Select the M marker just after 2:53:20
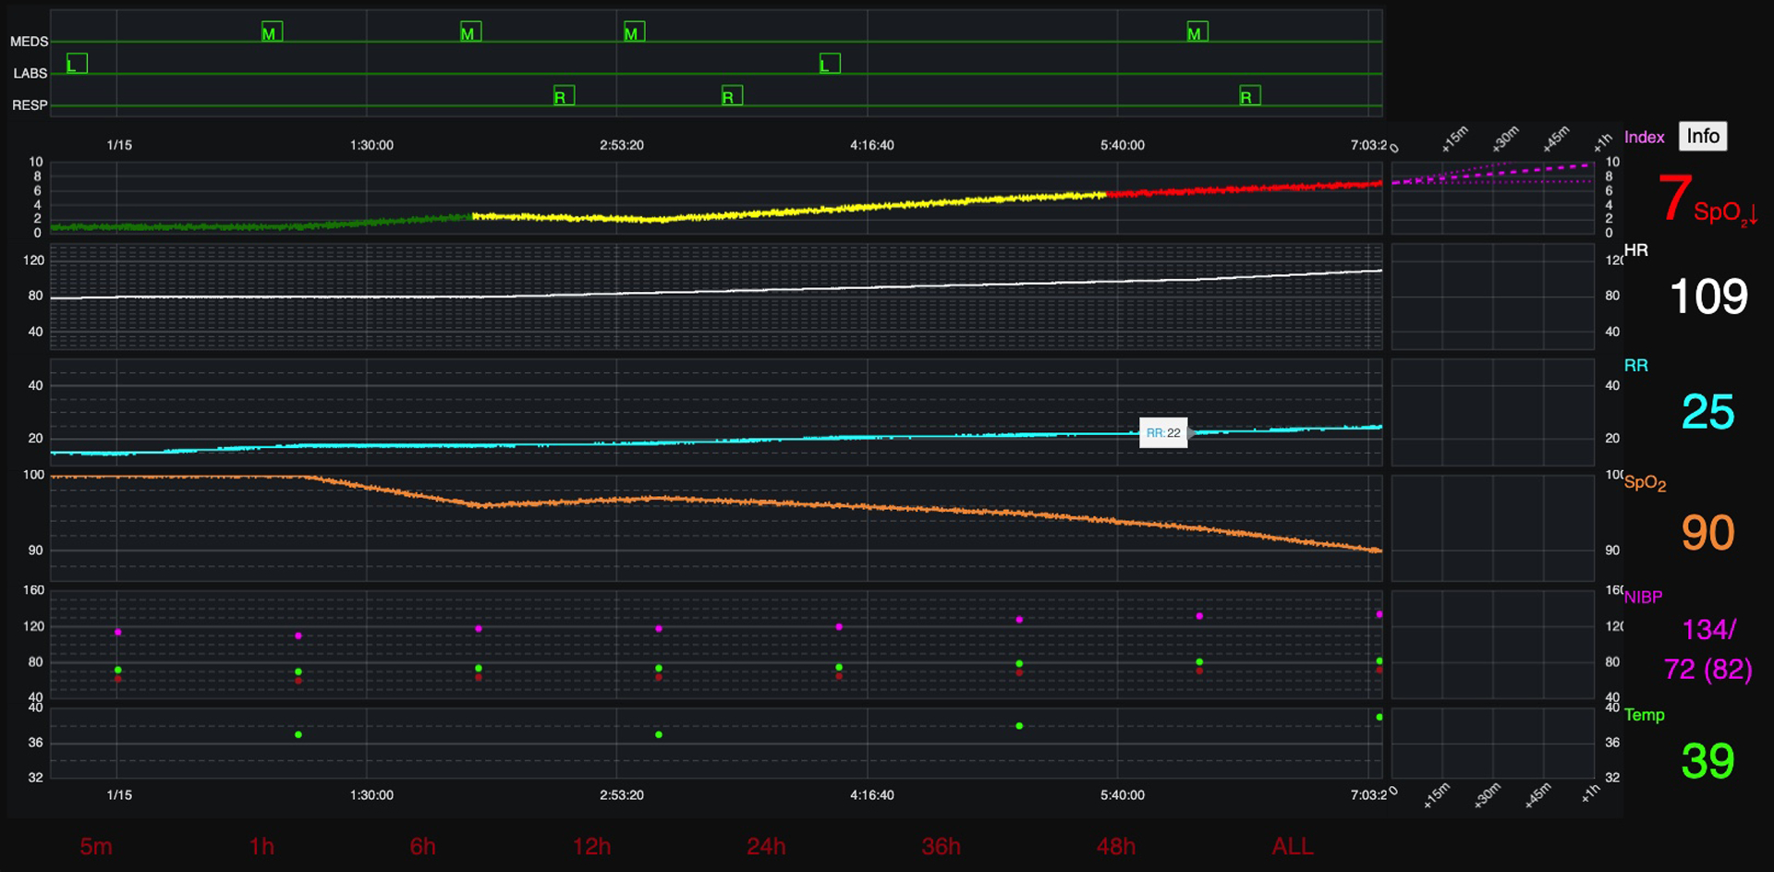 634,32
